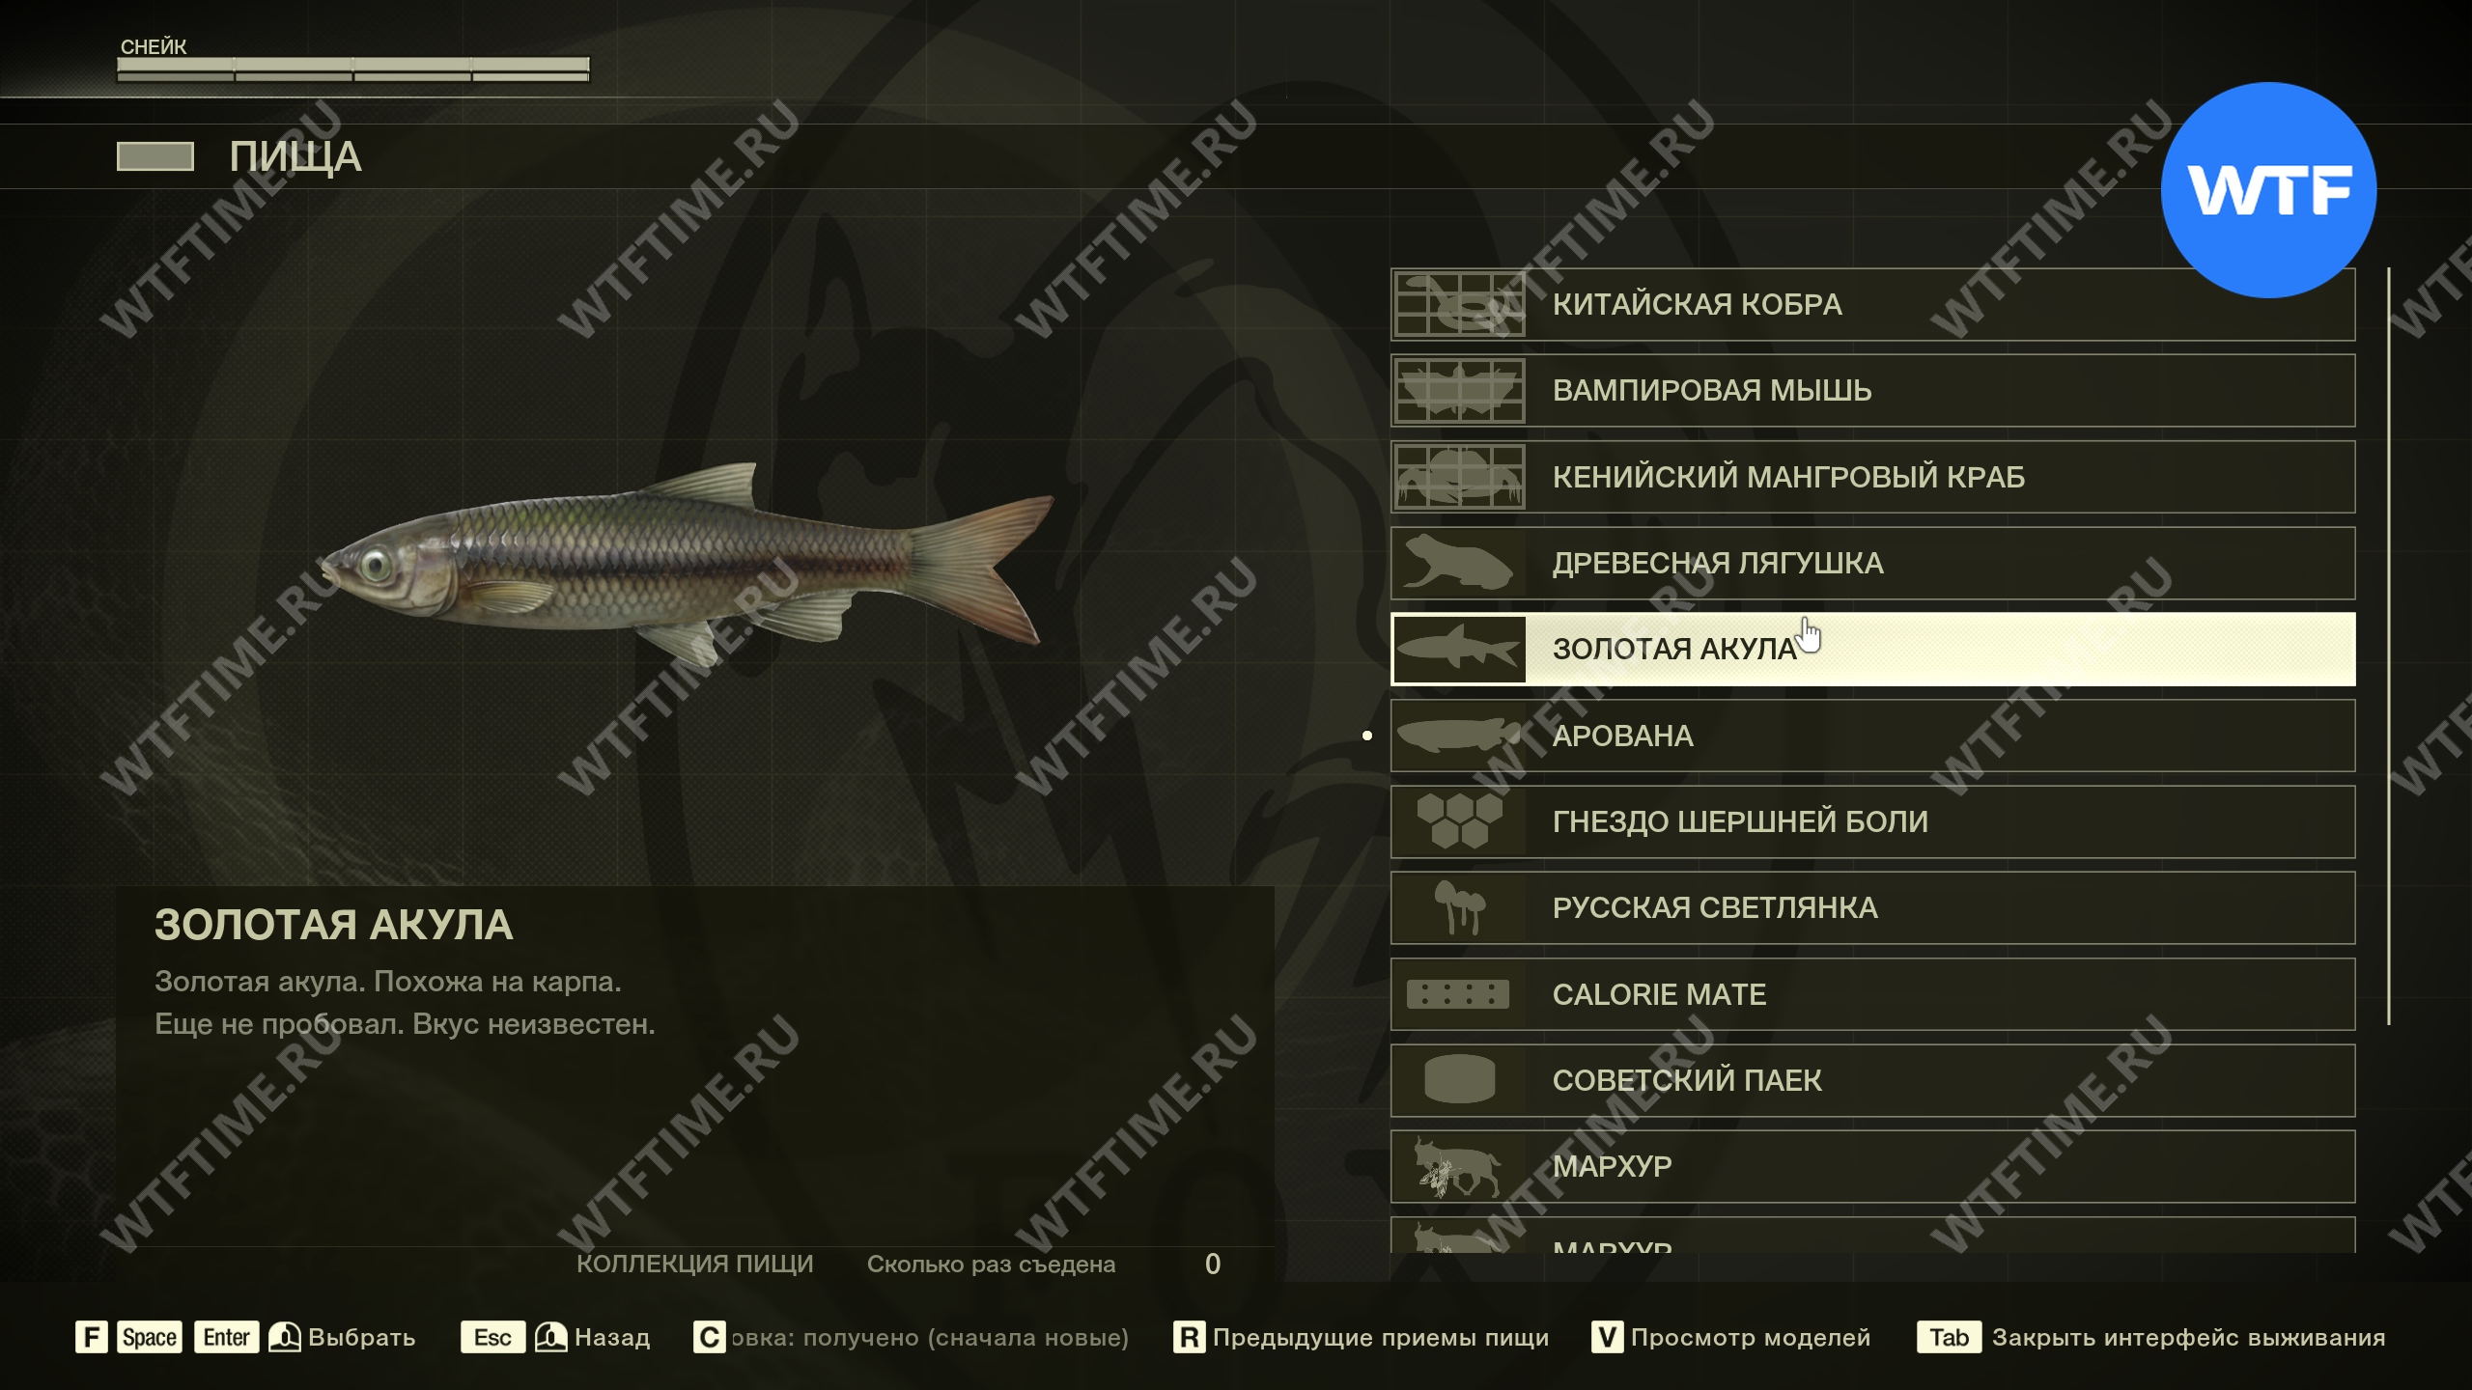The width and height of the screenshot is (2472, 1390).
Task: Select the Золотая акула list entry
Action: [x=1872, y=650]
